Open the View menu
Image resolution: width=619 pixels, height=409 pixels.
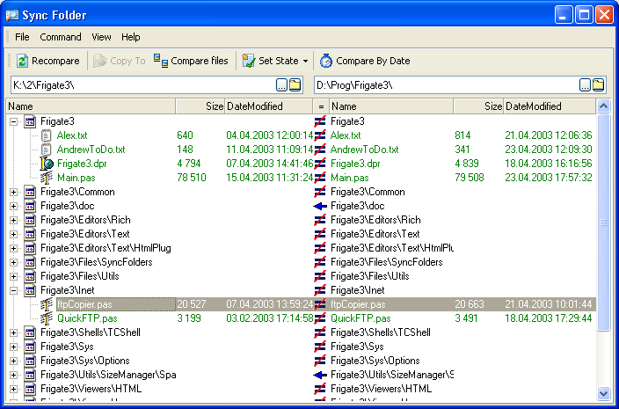101,37
